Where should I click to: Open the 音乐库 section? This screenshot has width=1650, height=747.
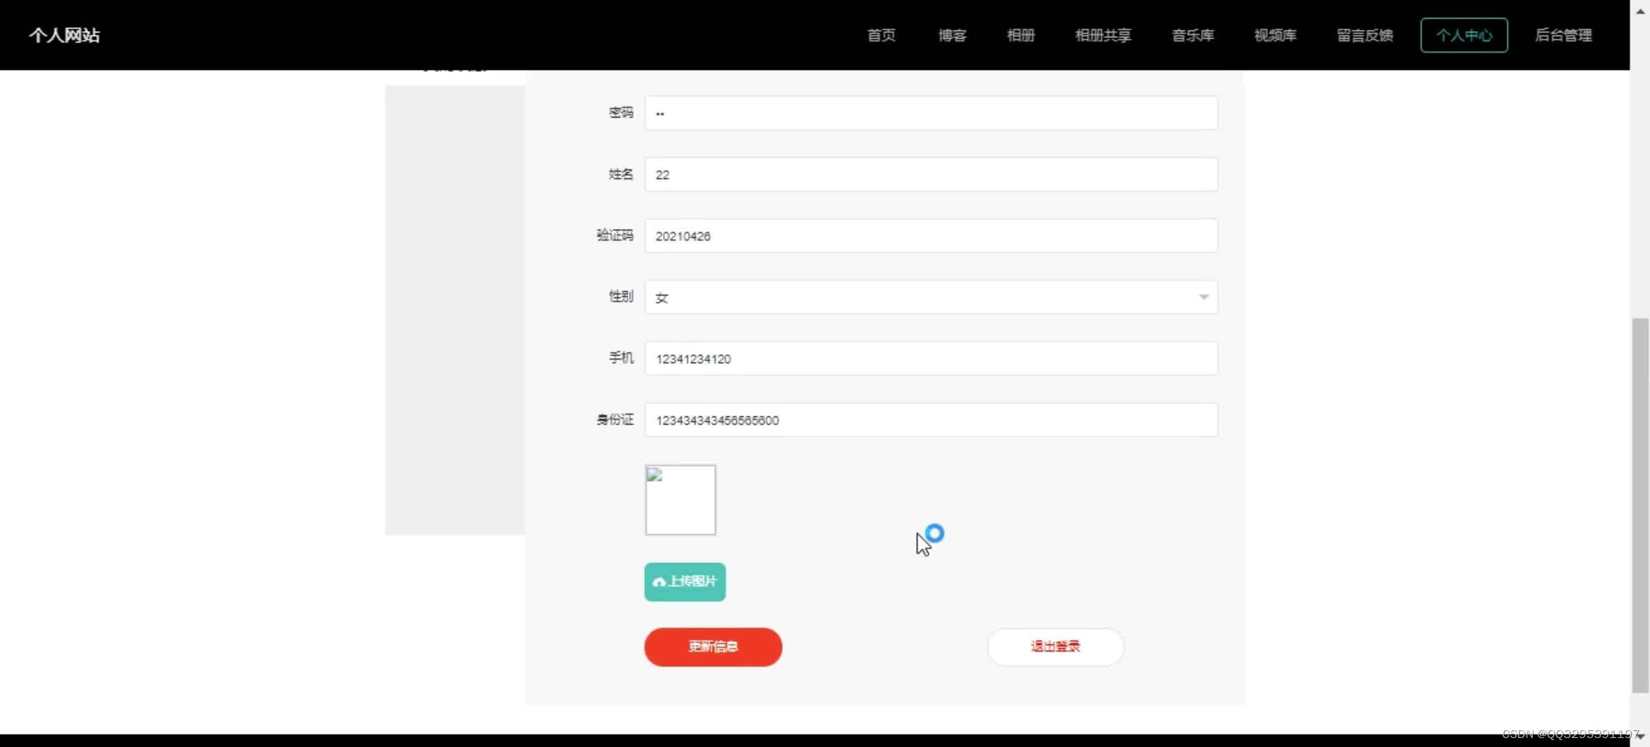coord(1193,35)
